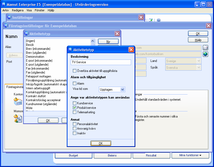The width and height of the screenshot is (214, 167).
Task: Enable Överföra aktivitet till uppgiftslista checkbox
Action: tap(74, 71)
